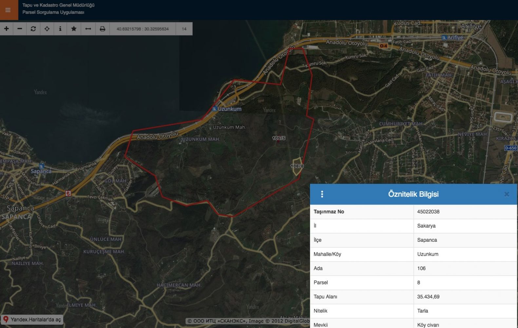Open the hamburger menu in the header
Screen dimensions: 518x328
click(x=8, y=10)
